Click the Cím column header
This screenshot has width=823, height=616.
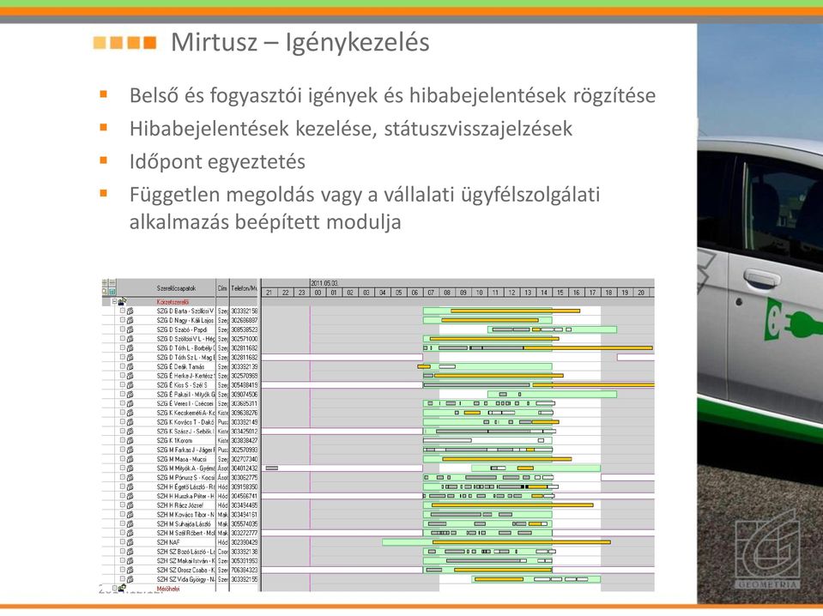222,288
